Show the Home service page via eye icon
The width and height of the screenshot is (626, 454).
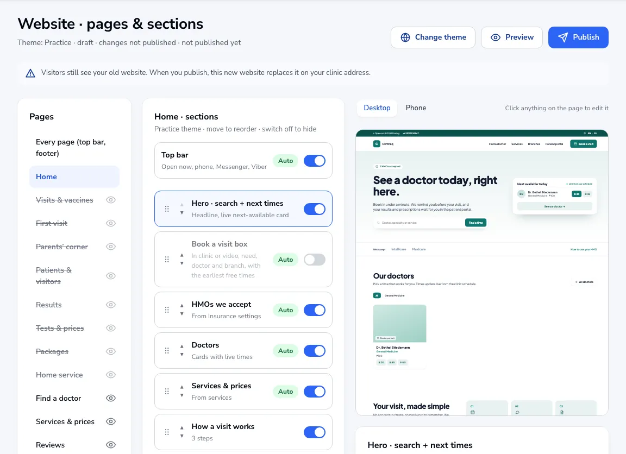111,375
